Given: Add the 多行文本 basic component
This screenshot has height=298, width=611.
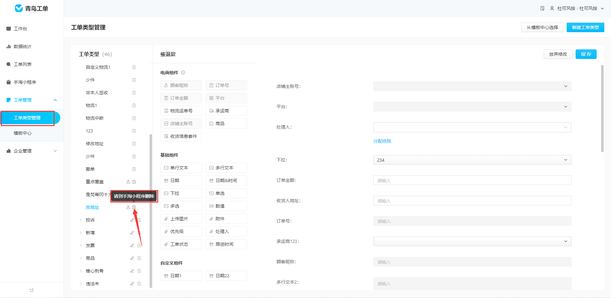Looking at the screenshot, I should point(226,168).
